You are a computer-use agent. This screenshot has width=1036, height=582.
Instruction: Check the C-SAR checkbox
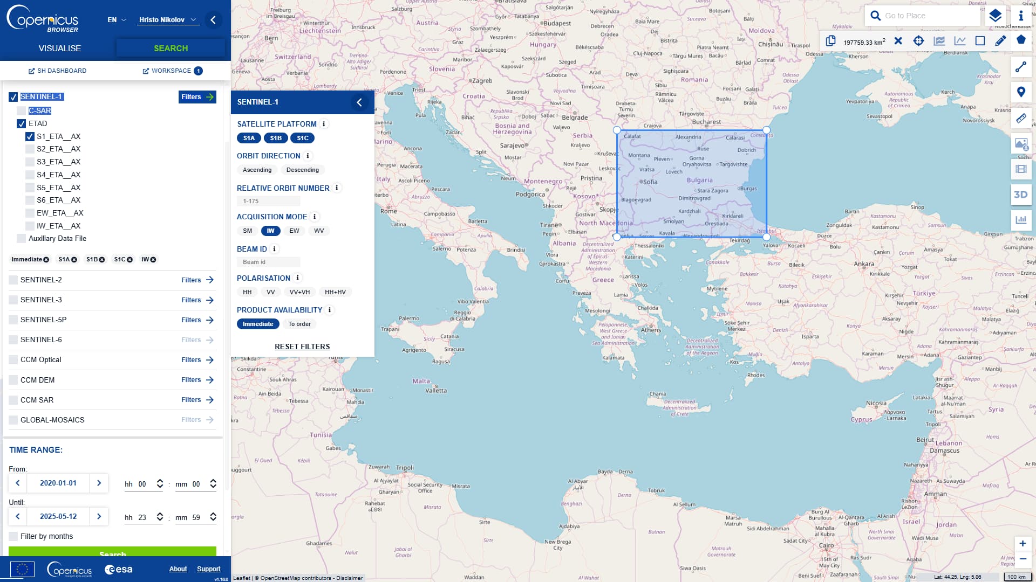(x=22, y=110)
